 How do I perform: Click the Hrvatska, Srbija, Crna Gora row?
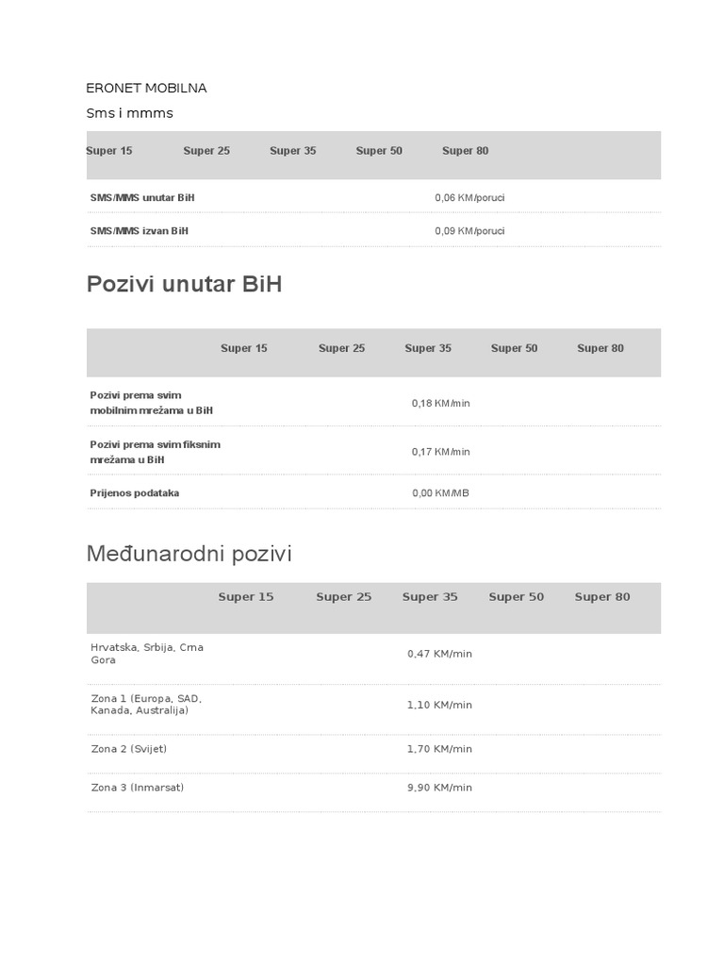pyautogui.click(x=147, y=654)
